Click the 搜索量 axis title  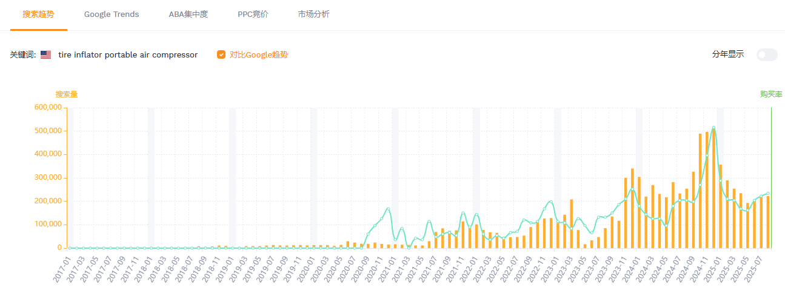coord(67,94)
